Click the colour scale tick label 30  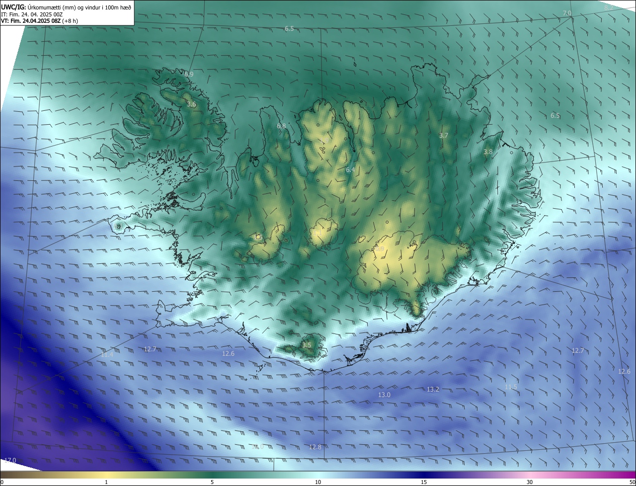530,482
